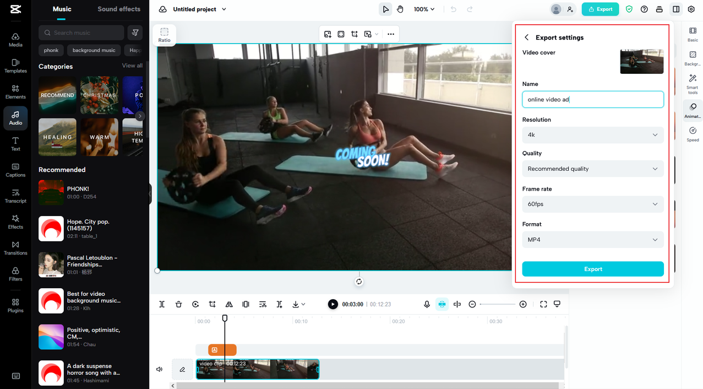Open the Frame rate 60fps dropdown
The width and height of the screenshot is (703, 389).
point(593,204)
